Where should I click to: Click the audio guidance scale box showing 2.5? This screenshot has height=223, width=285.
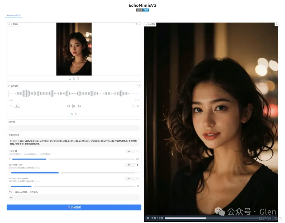click(x=130, y=179)
